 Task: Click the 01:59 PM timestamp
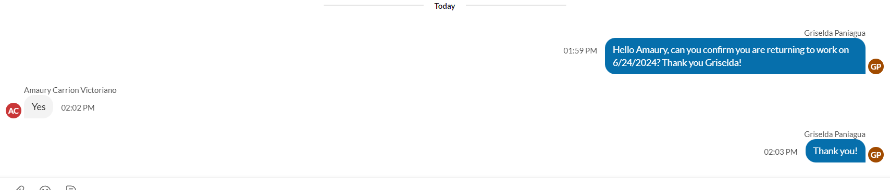pyautogui.click(x=580, y=51)
